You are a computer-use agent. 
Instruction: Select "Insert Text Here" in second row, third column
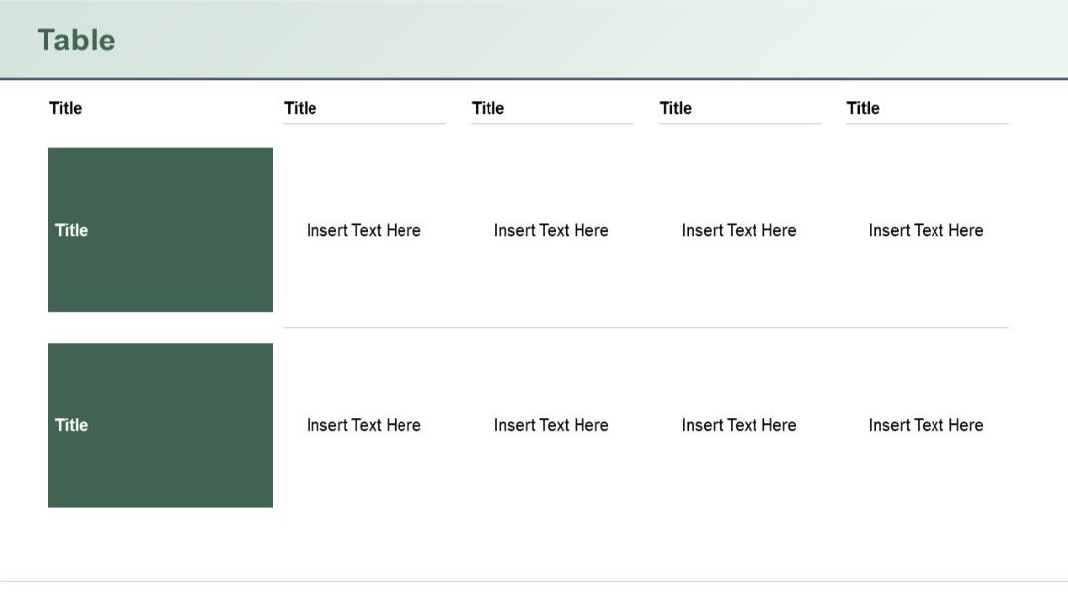(551, 425)
